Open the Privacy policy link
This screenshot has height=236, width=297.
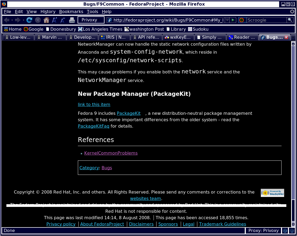tap(61, 224)
